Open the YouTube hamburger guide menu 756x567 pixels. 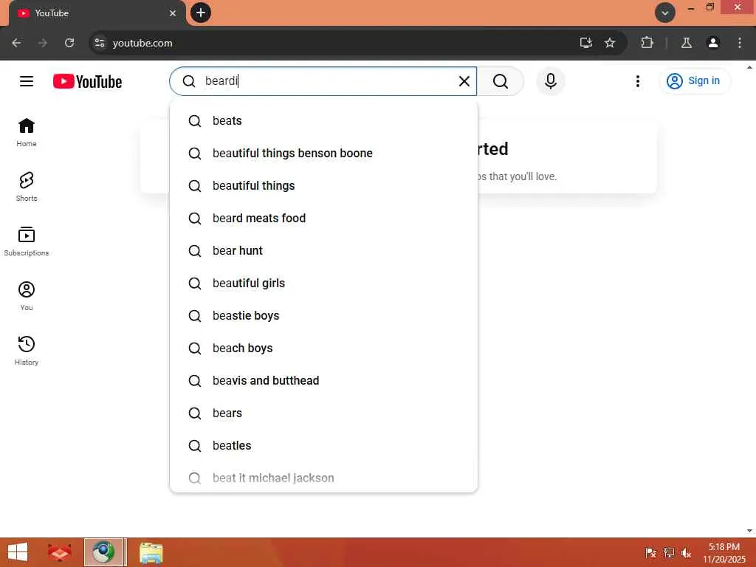(27, 81)
